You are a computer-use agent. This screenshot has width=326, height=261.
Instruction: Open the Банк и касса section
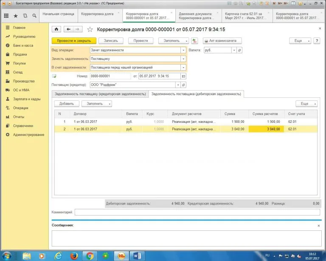[23, 45]
